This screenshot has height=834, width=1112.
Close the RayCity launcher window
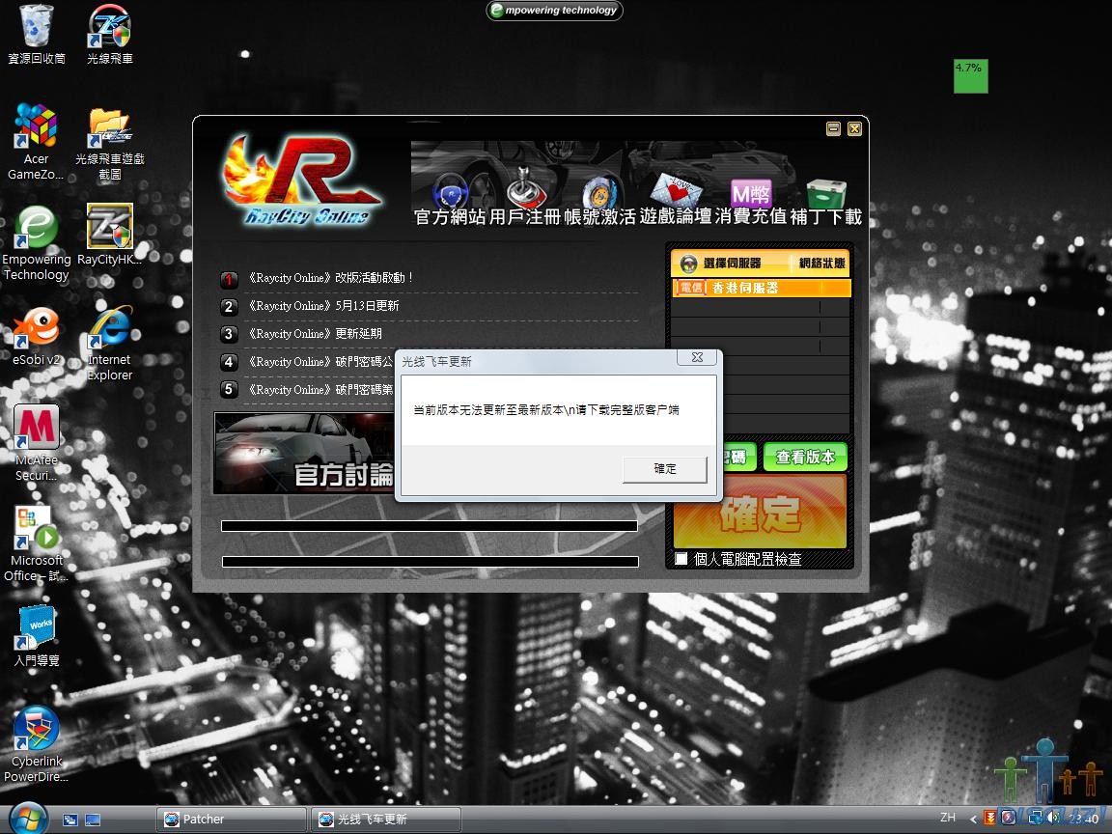click(854, 128)
